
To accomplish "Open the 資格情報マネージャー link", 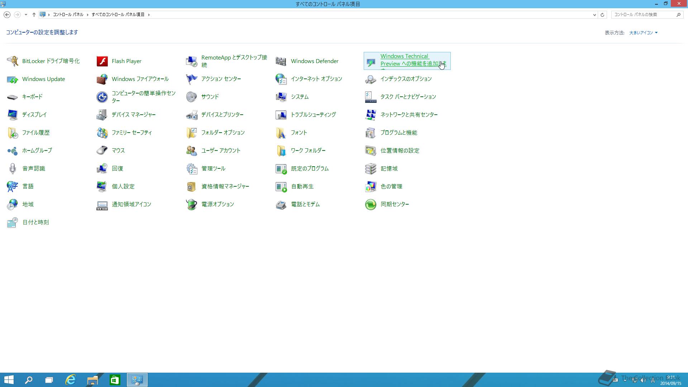I will [225, 186].
